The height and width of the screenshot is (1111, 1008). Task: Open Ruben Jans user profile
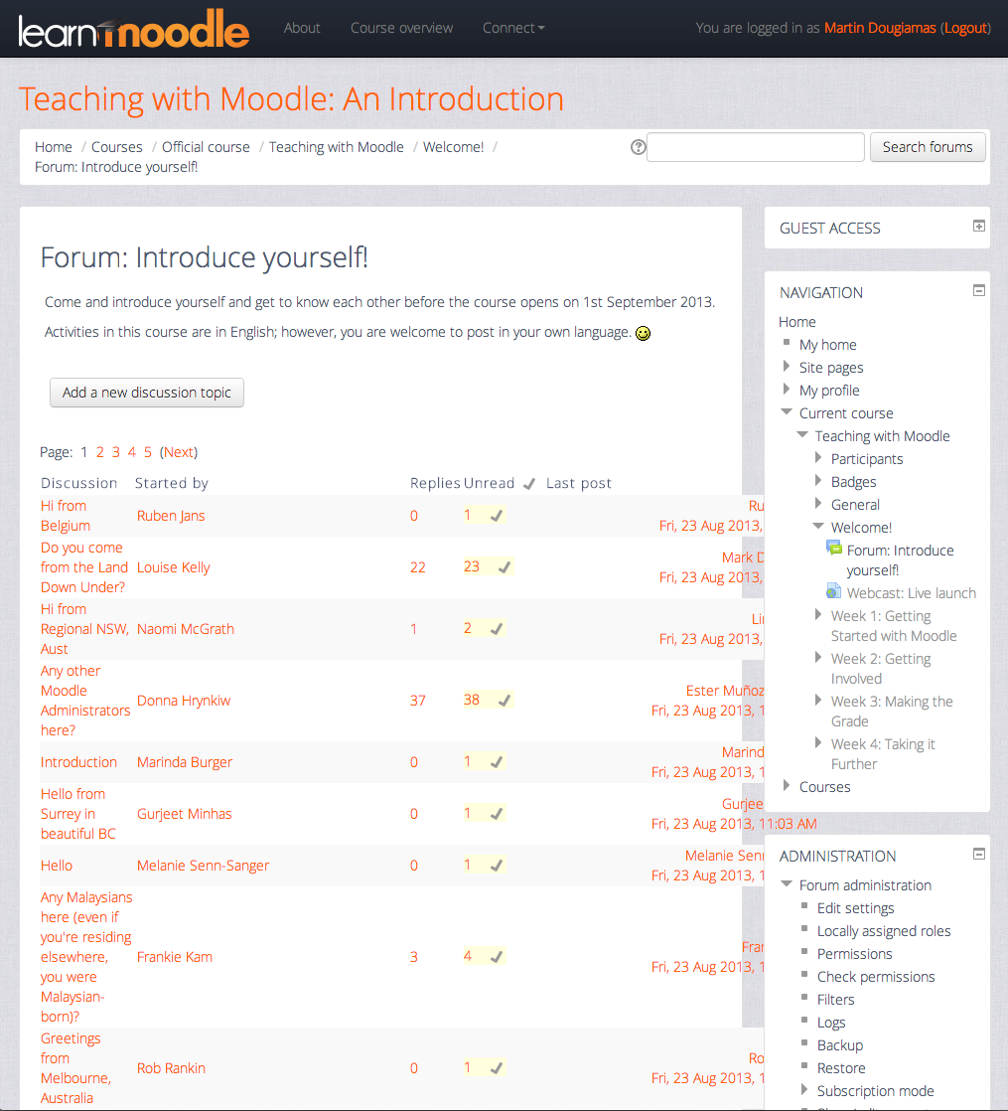click(x=171, y=516)
